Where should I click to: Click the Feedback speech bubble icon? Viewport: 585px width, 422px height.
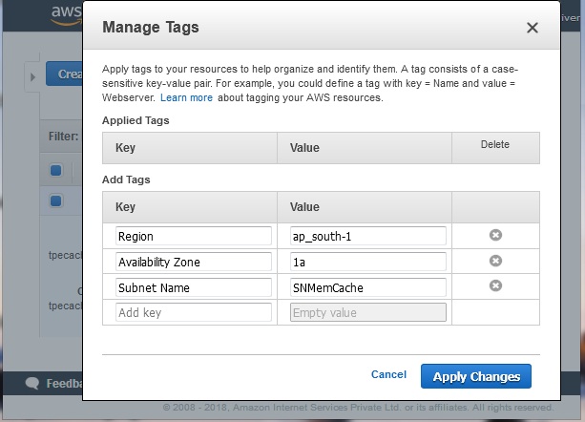click(31, 384)
